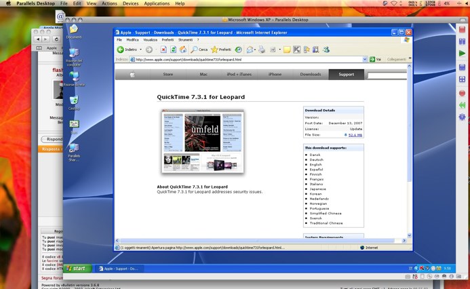Viewport: 470px width, 289px height.
Task: Open the Devices menu in macOS menu bar
Action: (x=131, y=3)
